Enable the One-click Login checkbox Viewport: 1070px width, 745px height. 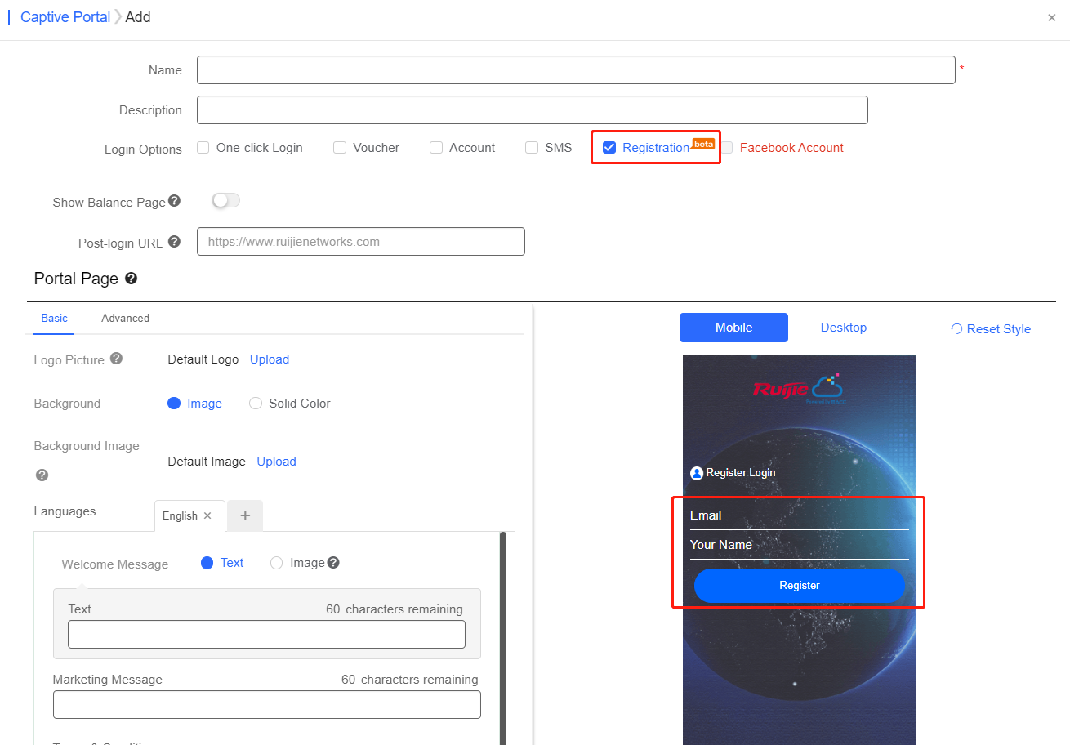pyautogui.click(x=203, y=148)
